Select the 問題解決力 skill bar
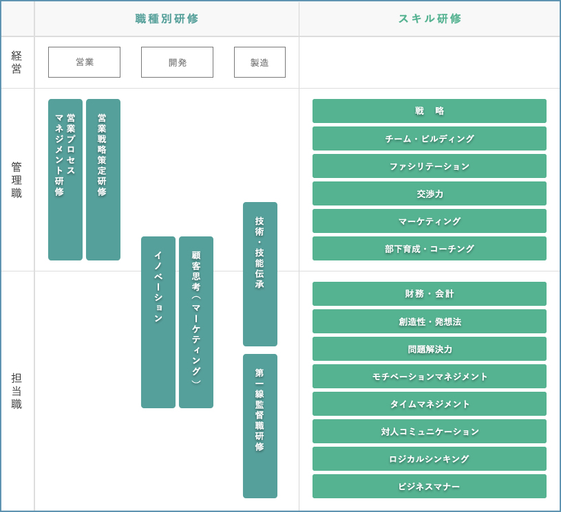 coord(430,348)
